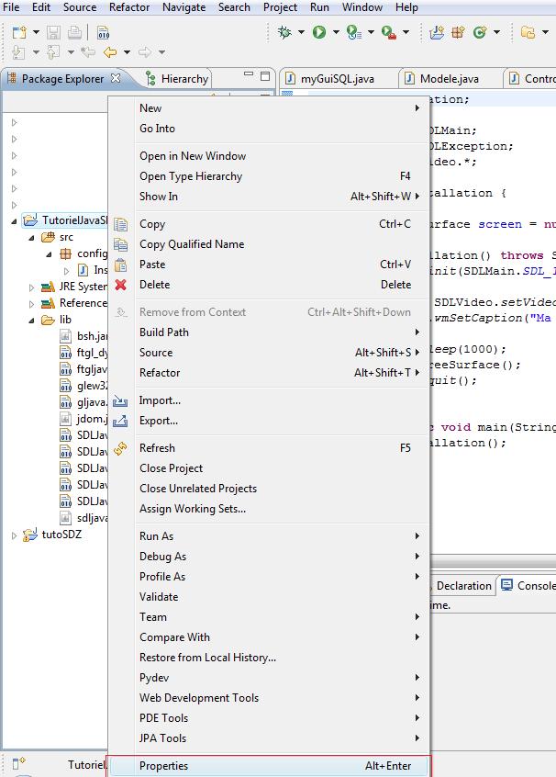The width and height of the screenshot is (556, 777).
Task: Choose Properties from the context menu
Action: click(x=163, y=766)
